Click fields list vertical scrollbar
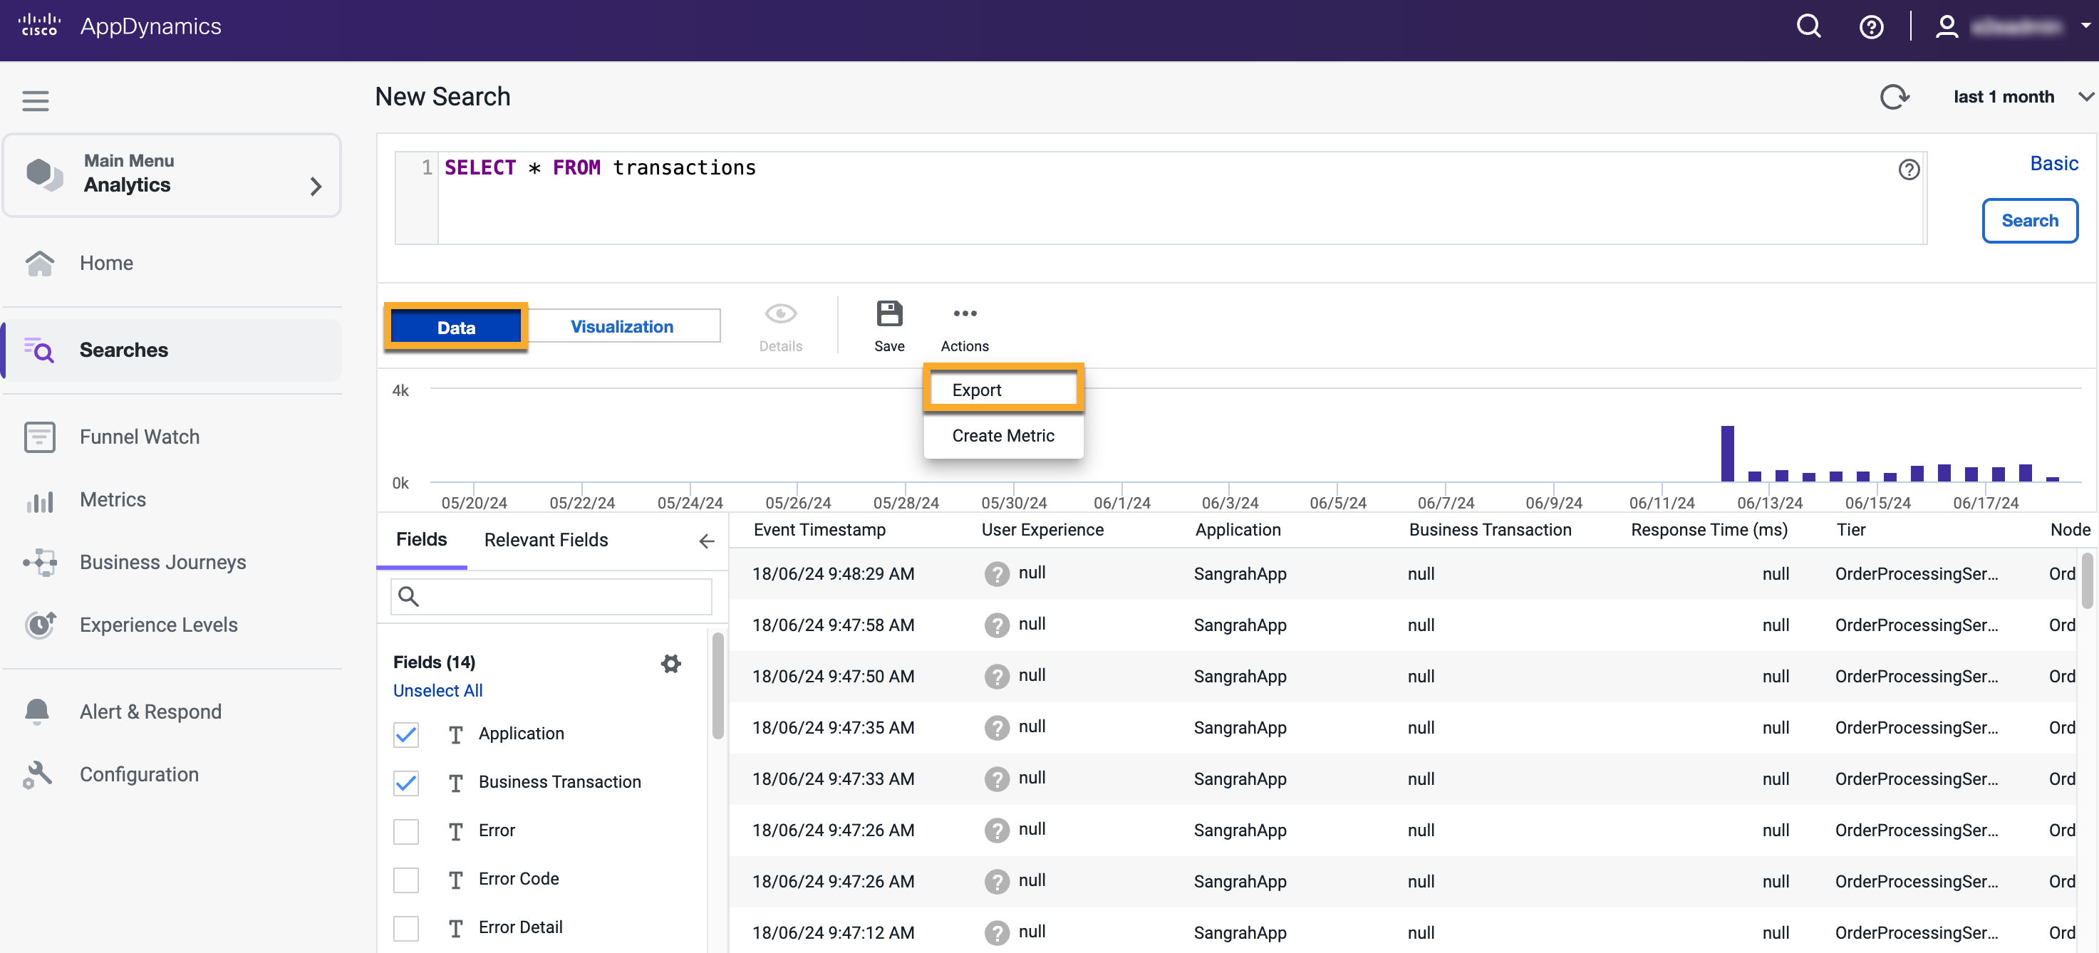This screenshot has width=2099, height=953. click(717, 686)
